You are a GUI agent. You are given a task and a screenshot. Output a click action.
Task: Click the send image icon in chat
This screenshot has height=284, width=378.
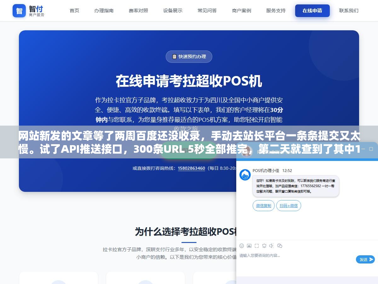click(x=249, y=246)
